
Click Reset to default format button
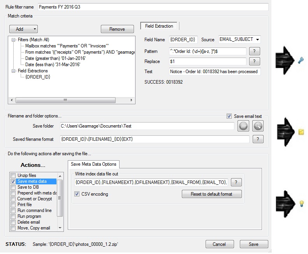pyautogui.click(x=211, y=194)
